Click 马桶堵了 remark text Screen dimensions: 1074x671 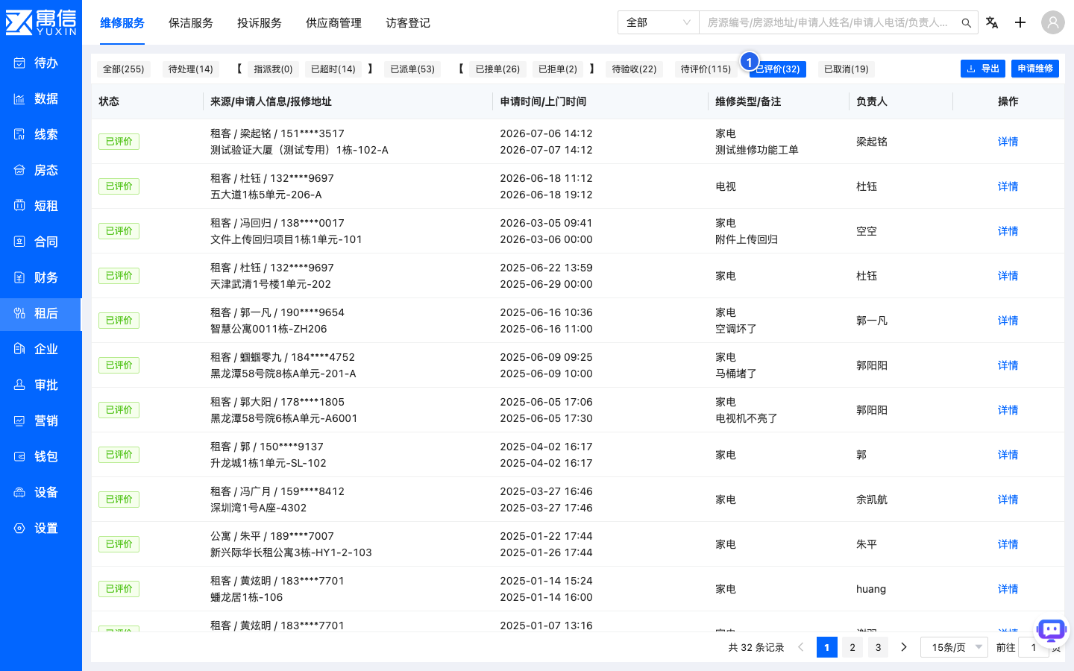(x=736, y=374)
